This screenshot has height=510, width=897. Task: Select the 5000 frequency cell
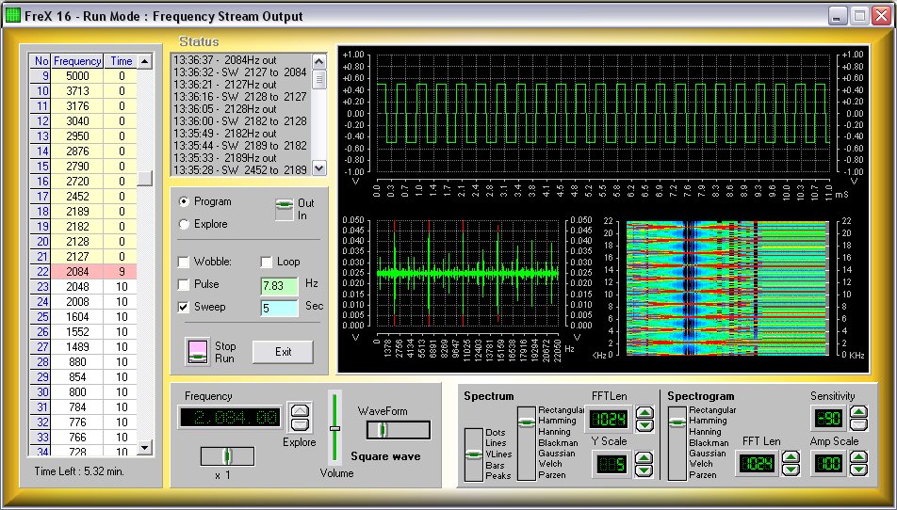77,76
